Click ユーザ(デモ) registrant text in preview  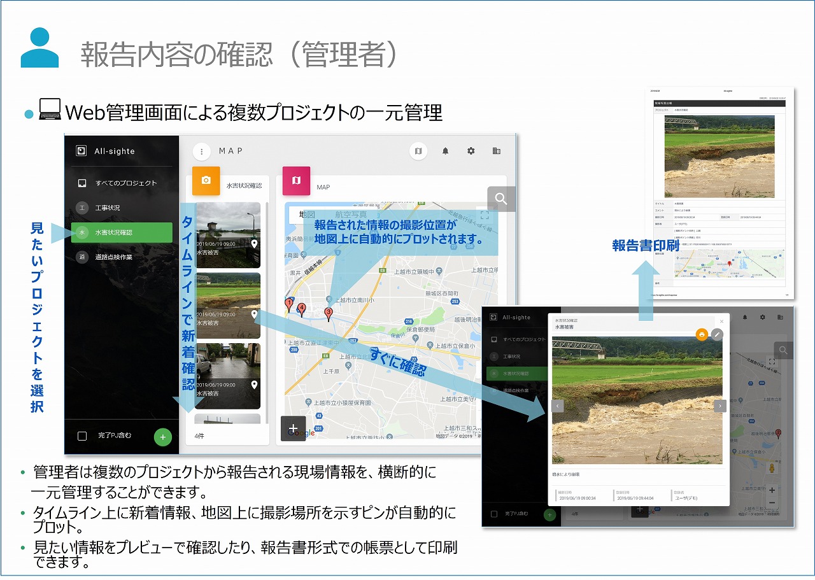[688, 498]
